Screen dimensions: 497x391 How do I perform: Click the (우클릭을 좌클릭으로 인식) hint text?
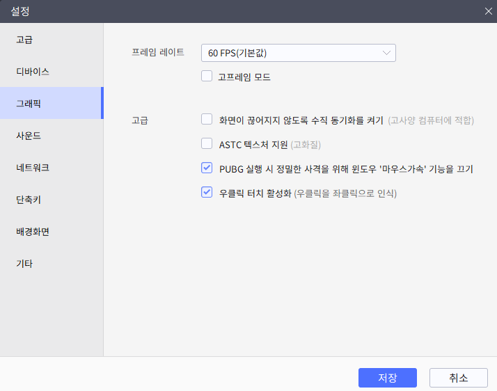click(345, 193)
